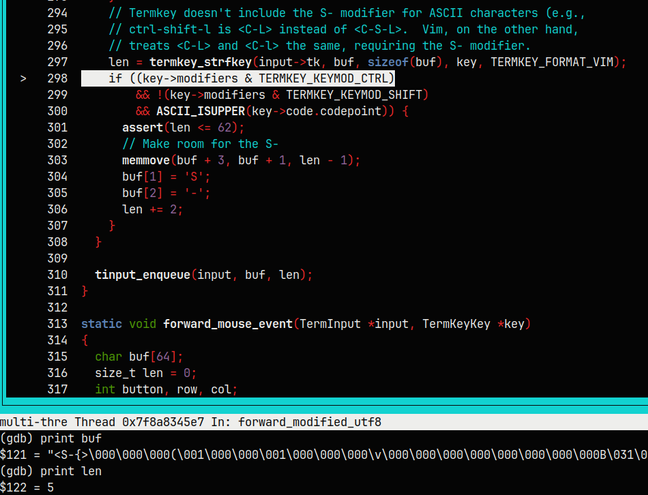This screenshot has width=648, height=495.
Task: Select the ASCII_ISUPPER macro on line 300
Action: tap(201, 110)
